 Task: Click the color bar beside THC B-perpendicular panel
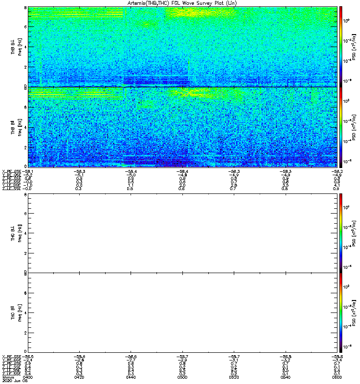tap(341, 233)
